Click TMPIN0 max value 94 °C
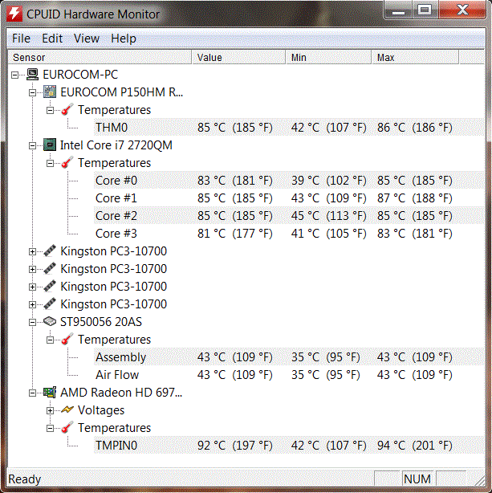Image resolution: width=492 pixels, height=493 pixels. coord(415,445)
